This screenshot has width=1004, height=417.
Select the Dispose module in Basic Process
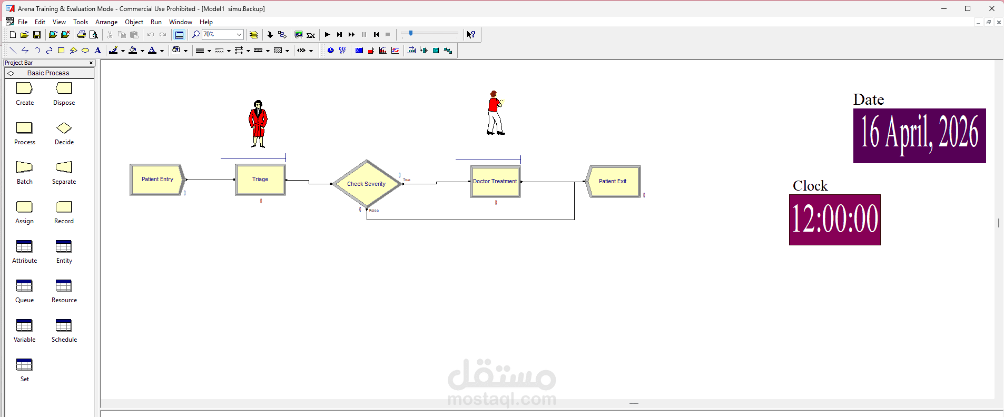[64, 94]
